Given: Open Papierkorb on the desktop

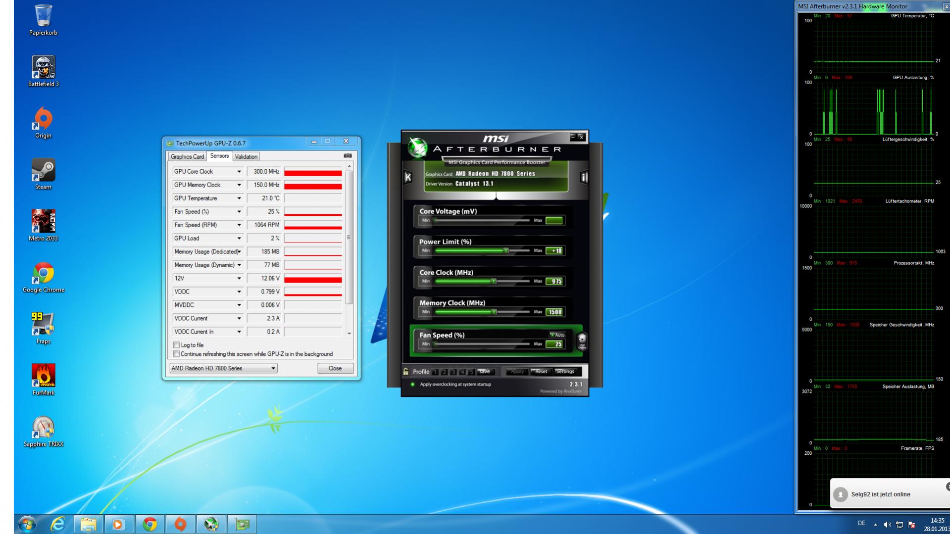Looking at the screenshot, I should point(43,20).
